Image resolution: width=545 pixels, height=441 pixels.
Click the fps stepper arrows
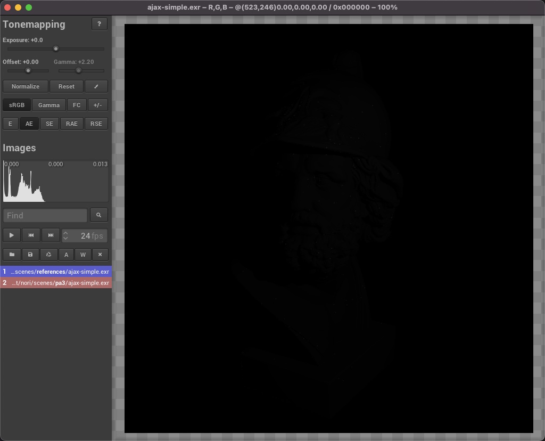coord(65,235)
